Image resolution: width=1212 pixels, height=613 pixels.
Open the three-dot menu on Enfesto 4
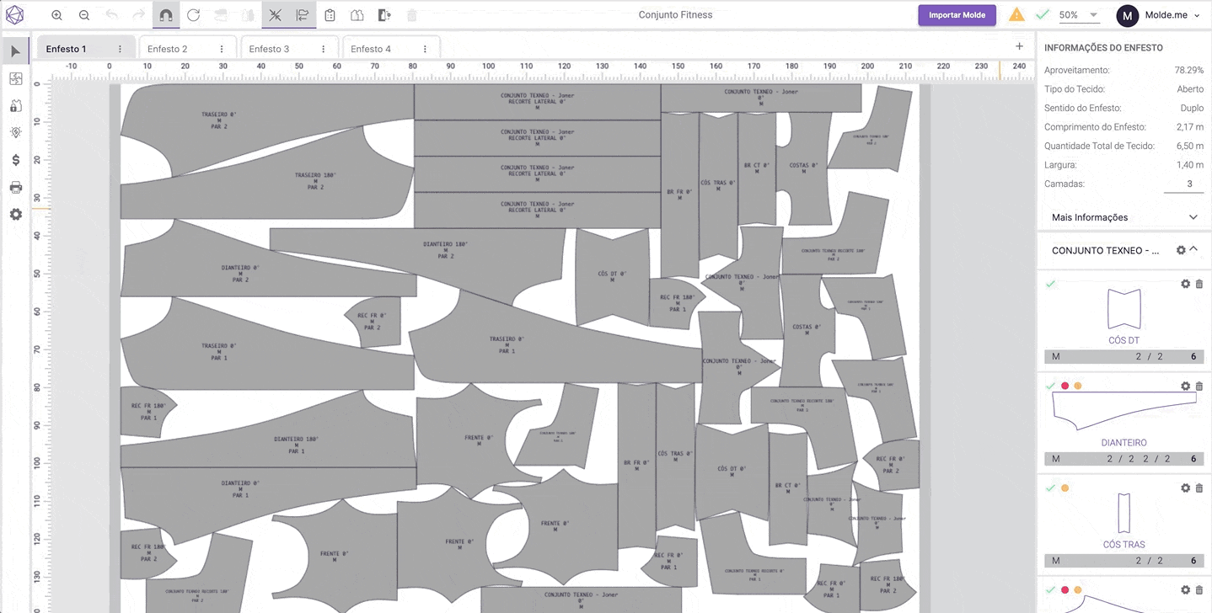[x=424, y=49]
